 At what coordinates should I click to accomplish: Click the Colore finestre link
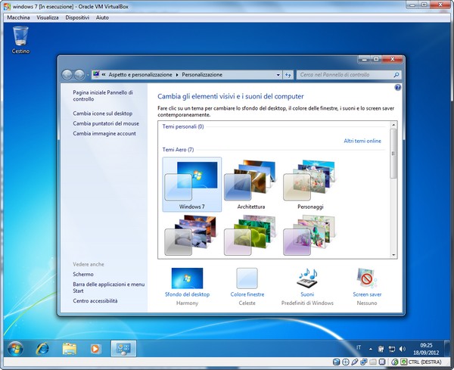click(x=247, y=294)
